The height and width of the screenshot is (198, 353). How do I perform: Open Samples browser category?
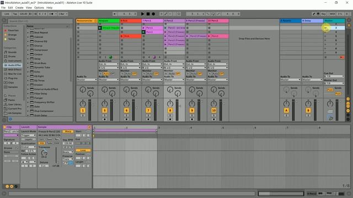(11, 87)
